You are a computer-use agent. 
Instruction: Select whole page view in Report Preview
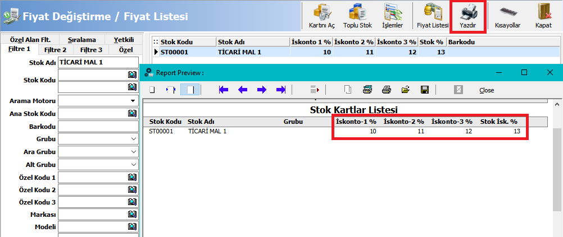point(152,90)
